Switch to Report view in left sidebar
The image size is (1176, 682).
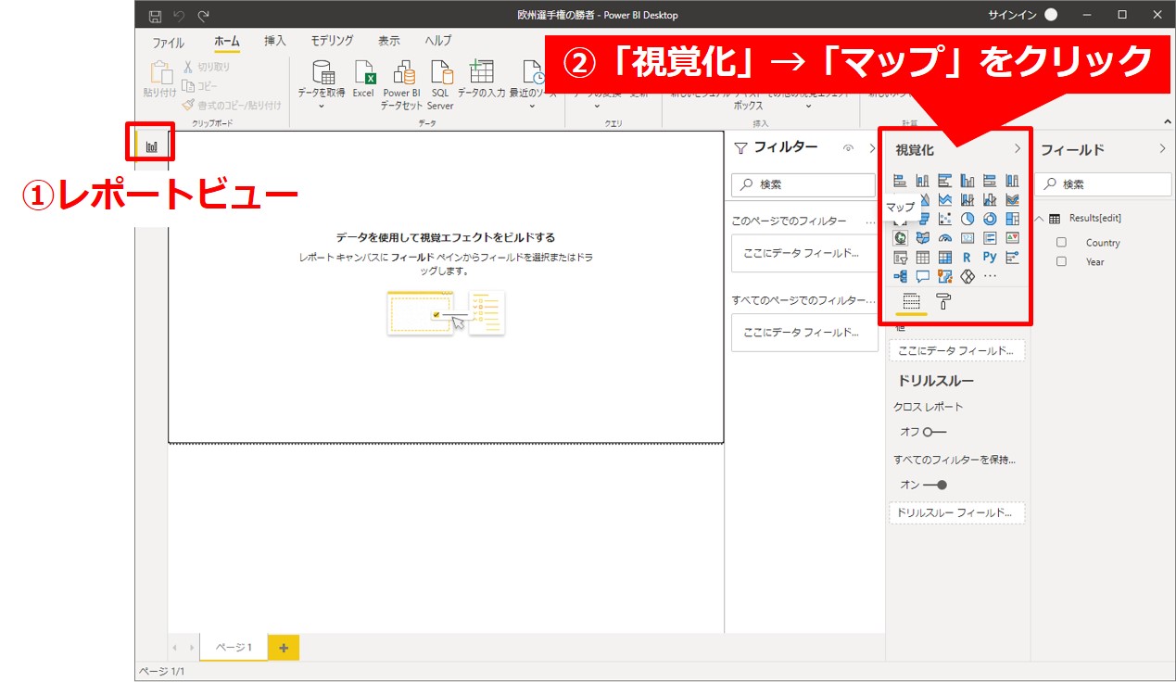click(x=151, y=145)
